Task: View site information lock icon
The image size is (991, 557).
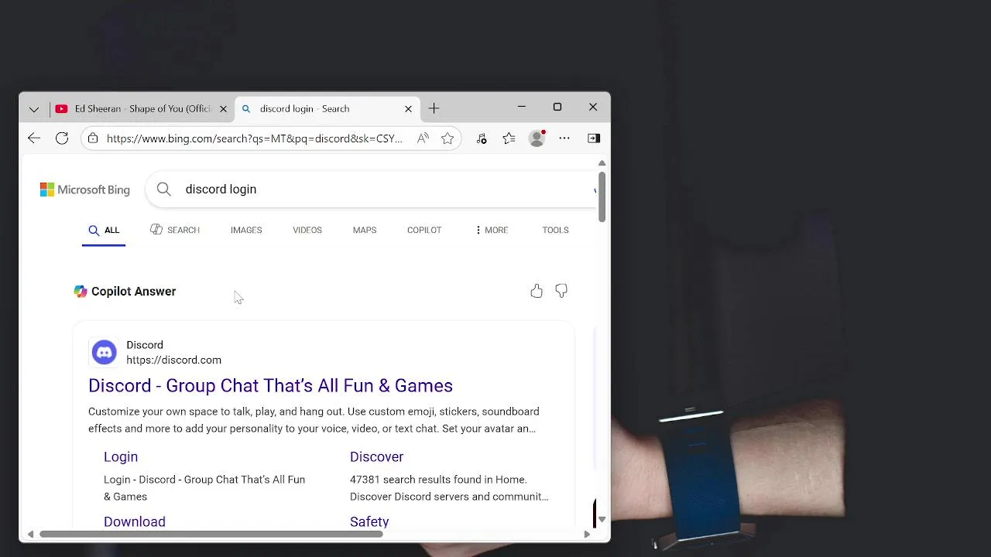Action: (x=93, y=138)
